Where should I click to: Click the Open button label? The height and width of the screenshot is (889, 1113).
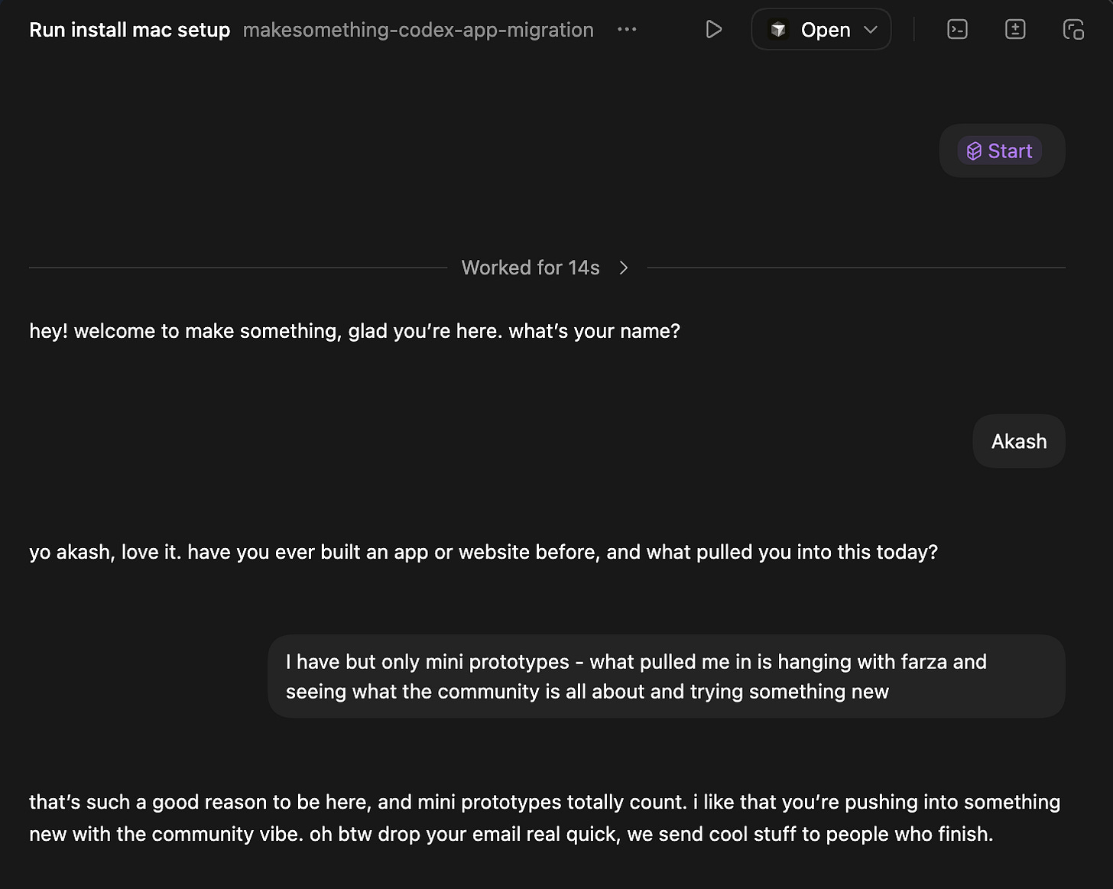coord(826,30)
